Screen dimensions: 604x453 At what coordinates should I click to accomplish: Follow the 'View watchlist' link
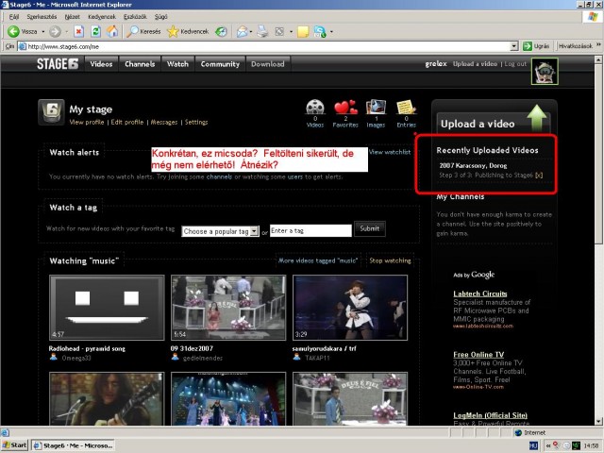390,152
